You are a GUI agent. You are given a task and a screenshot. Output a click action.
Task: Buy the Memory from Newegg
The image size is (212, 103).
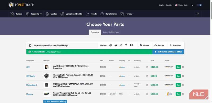pyautogui.click(x=178, y=94)
